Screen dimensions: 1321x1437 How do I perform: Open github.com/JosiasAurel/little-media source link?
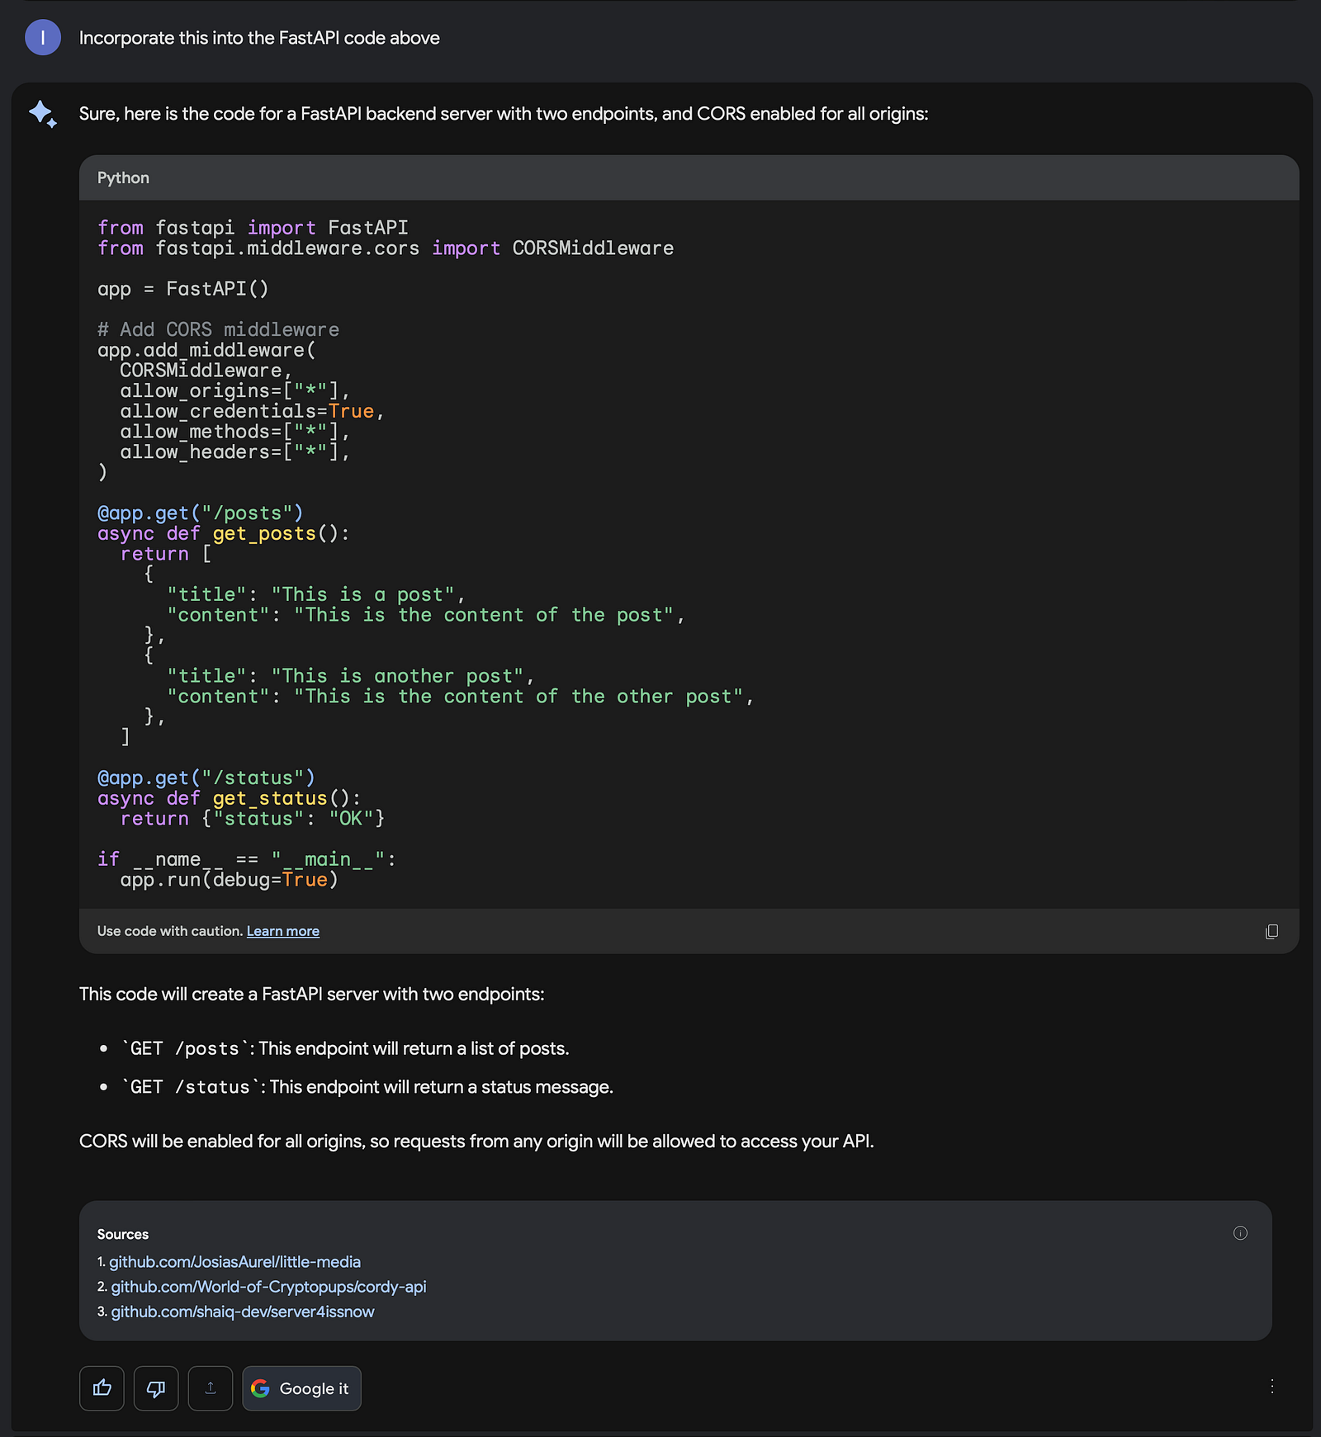pyautogui.click(x=234, y=1261)
